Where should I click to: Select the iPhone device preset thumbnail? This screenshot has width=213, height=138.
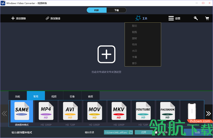pos(192,111)
